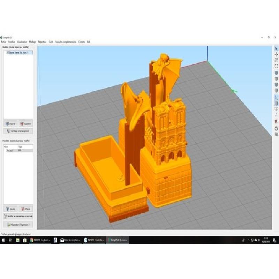Image resolution: width=279 pixels, height=279 pixels.
Task: Open the Maillage menu
Action: 32,42
